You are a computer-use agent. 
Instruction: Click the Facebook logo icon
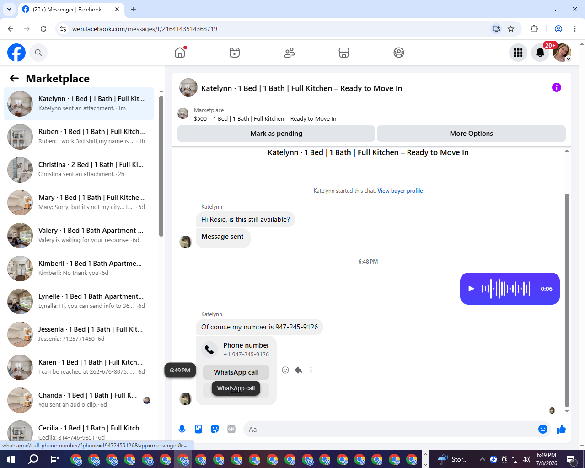coord(16,53)
